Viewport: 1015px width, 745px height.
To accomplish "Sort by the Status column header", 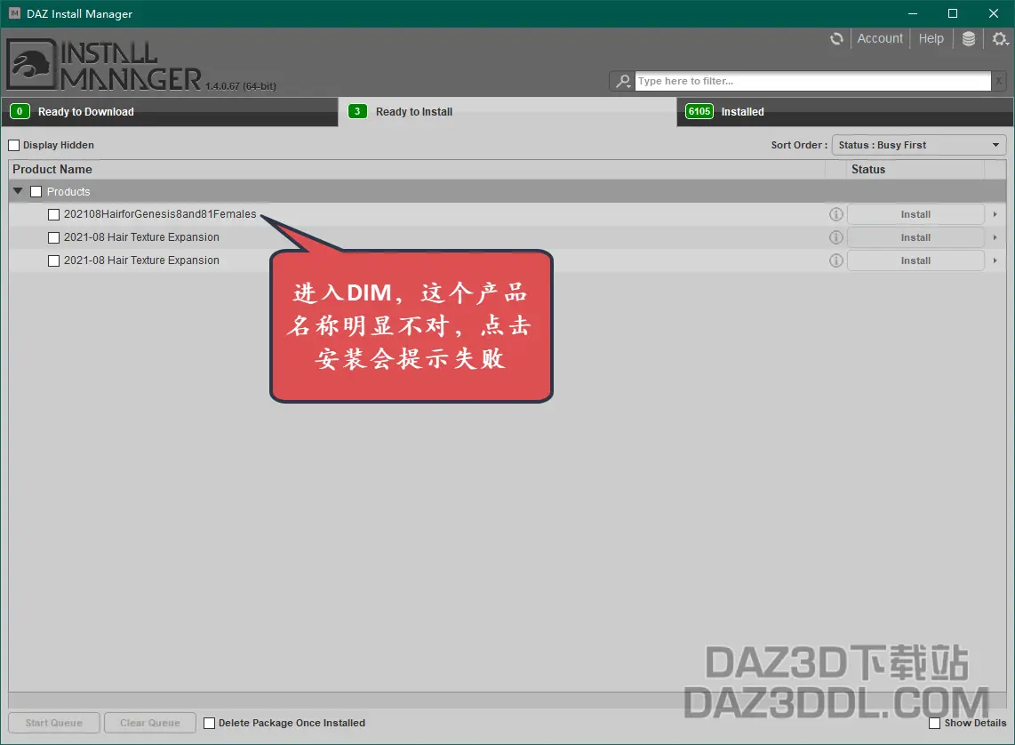I will click(915, 170).
